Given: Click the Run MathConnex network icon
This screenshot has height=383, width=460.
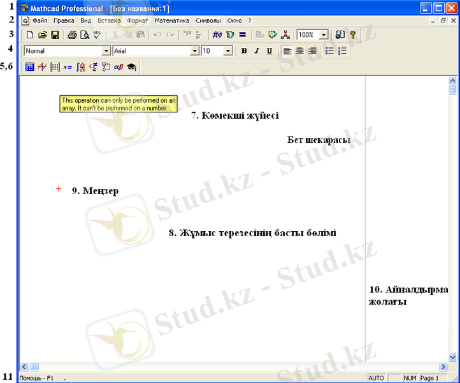Looking at the screenshot, I should (285, 35).
